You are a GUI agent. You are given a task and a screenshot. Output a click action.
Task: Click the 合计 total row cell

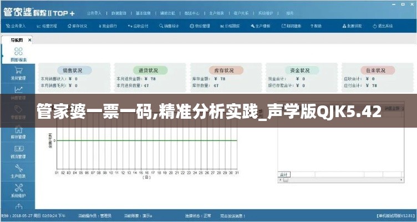pos(284,175)
